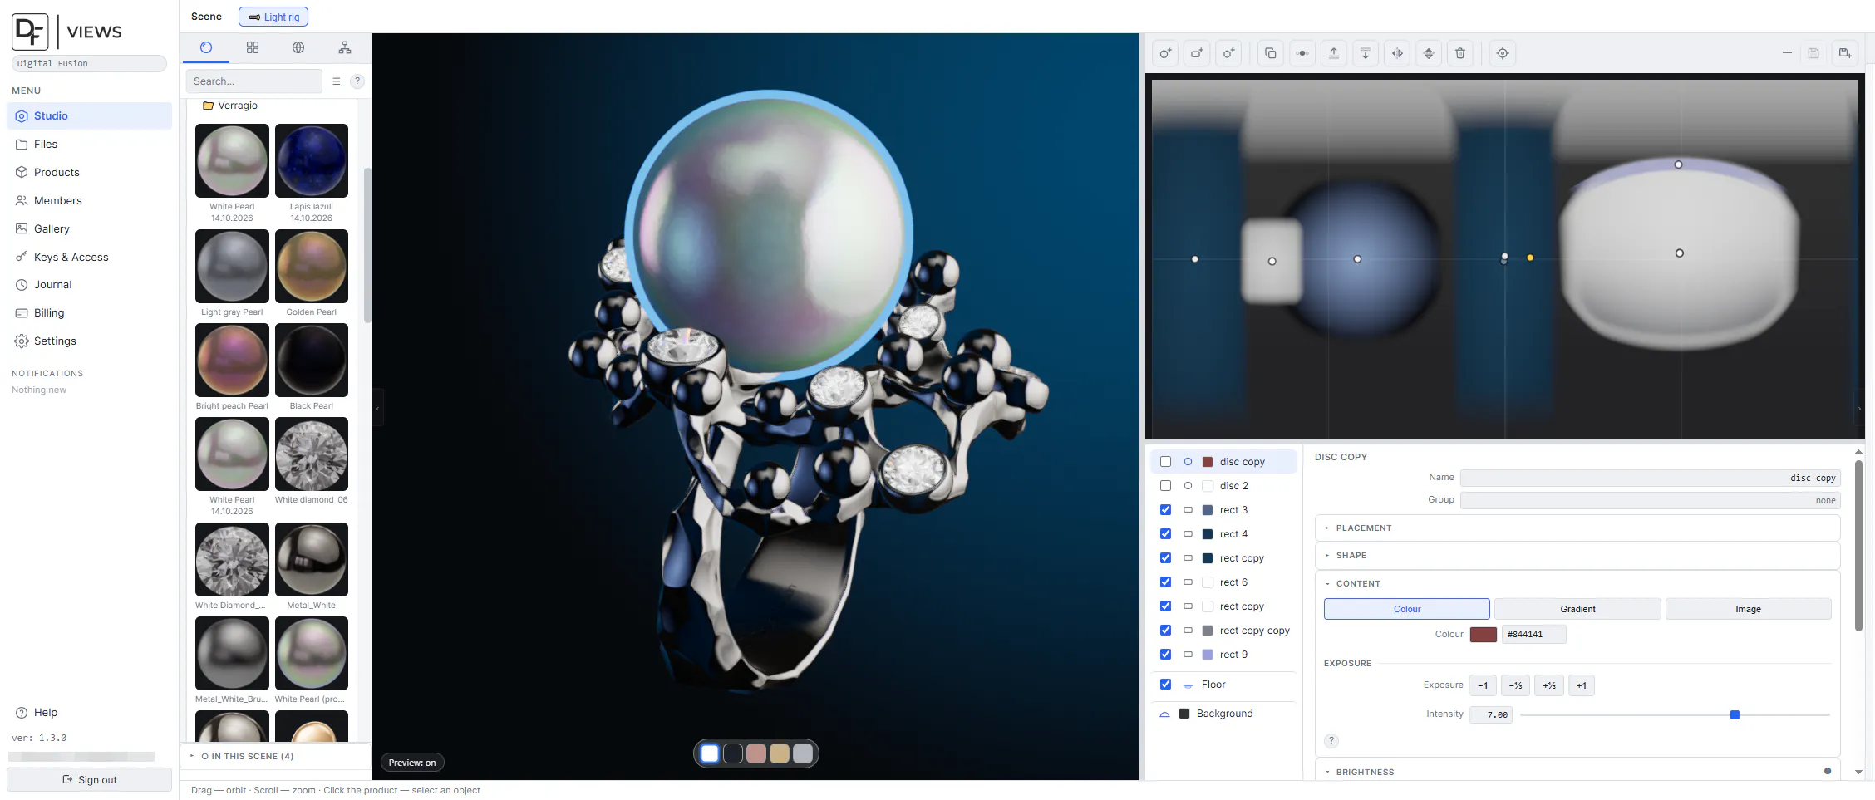
Task: Click the dash icon in light toolbar
Action: 1787,53
